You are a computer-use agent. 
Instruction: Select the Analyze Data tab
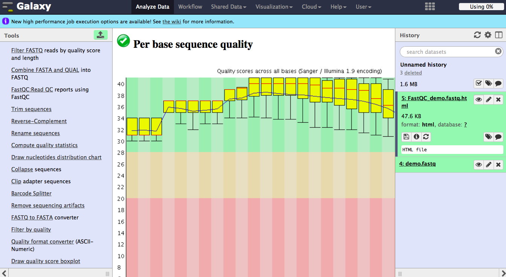click(x=152, y=7)
